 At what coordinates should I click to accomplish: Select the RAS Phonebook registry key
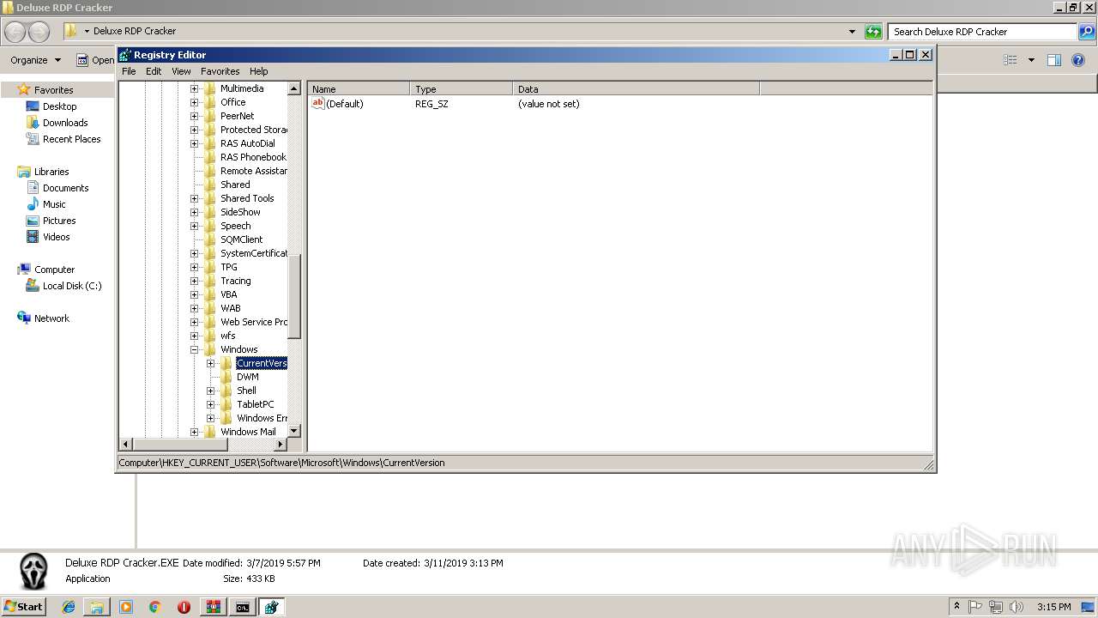click(253, 157)
